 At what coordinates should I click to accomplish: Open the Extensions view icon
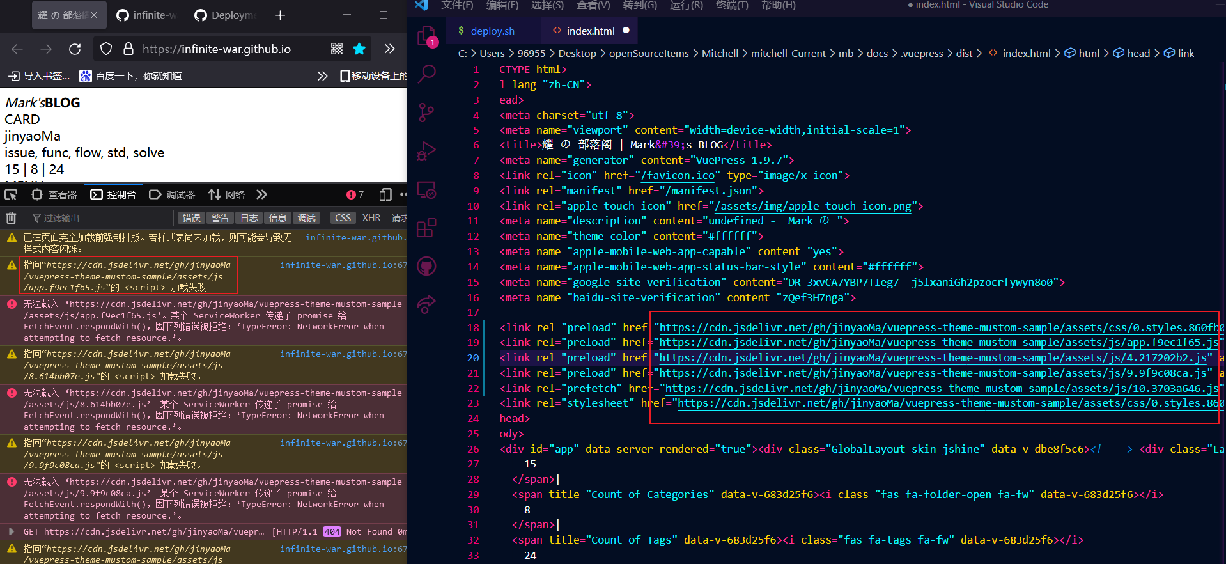[x=426, y=228]
